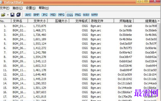Open the 帮助(H) menu
163x101 pixels.
(44, 8)
